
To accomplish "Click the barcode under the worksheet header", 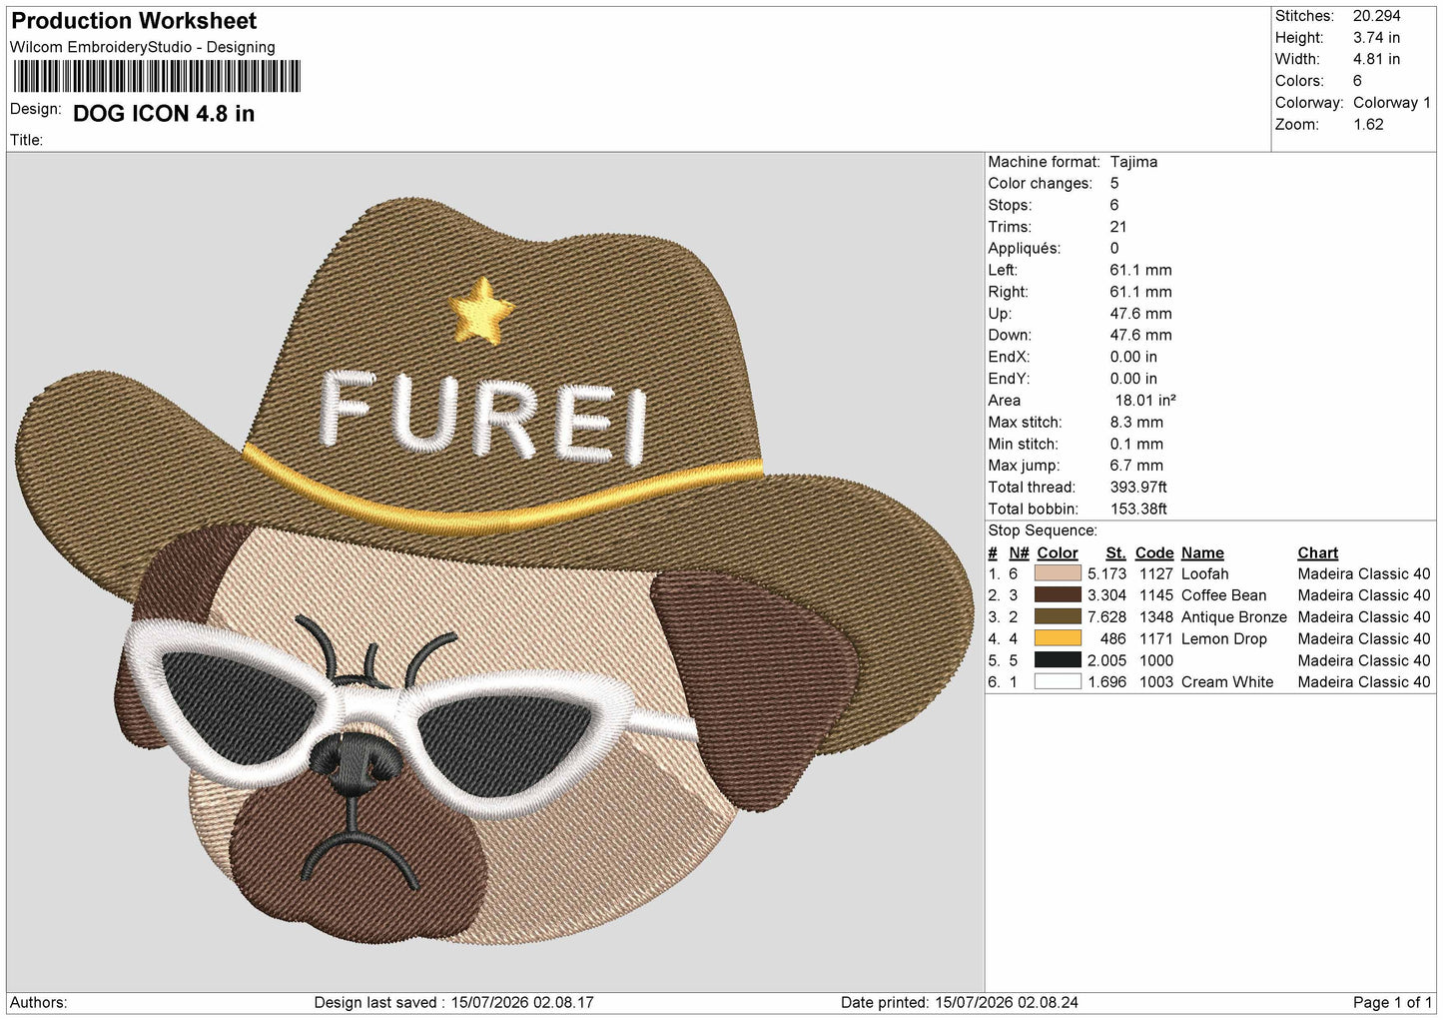I will point(156,77).
